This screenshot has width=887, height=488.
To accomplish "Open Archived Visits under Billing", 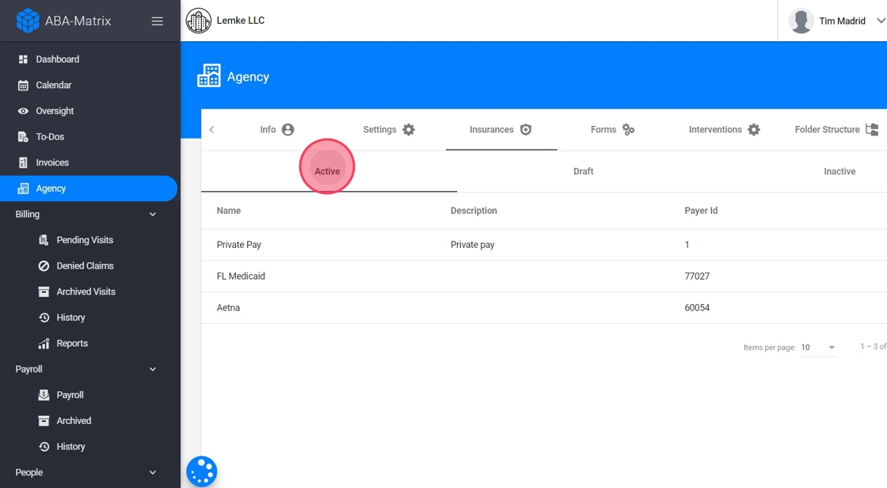I will click(x=88, y=292).
